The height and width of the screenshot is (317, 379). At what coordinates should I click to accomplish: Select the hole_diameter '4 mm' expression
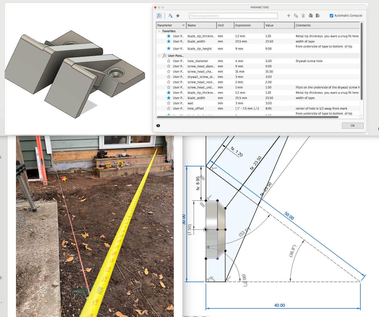pos(239,61)
